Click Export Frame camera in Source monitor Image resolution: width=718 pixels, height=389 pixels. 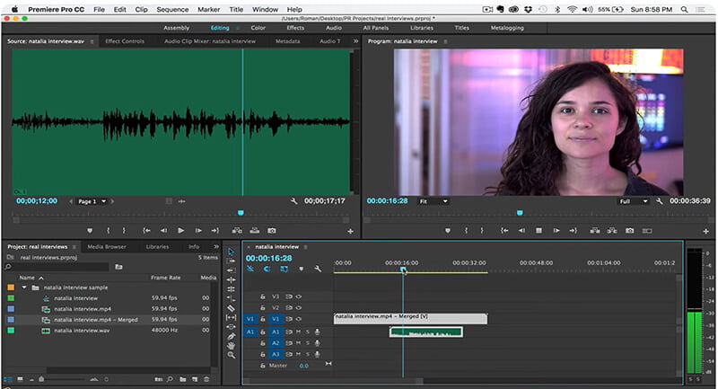pyautogui.click(x=272, y=231)
